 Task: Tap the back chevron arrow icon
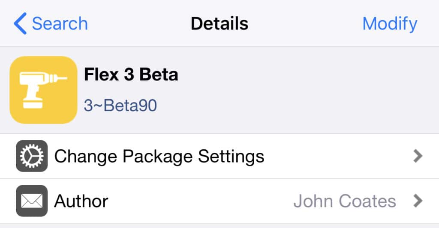click(x=20, y=24)
